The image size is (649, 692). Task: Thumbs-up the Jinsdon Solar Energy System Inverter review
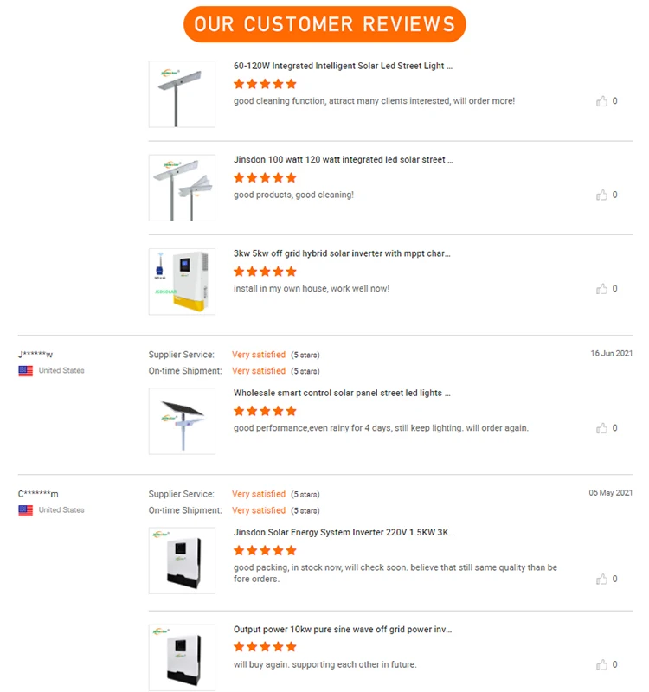[x=601, y=579]
